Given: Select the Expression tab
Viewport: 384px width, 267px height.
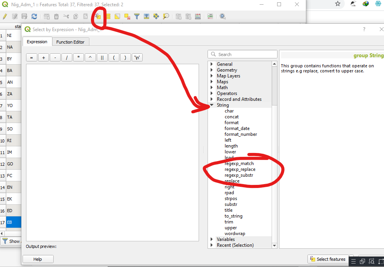Looking at the screenshot, I should point(37,42).
